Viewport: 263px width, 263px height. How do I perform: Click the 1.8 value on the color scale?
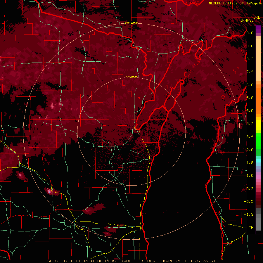pyautogui.click(x=250, y=163)
